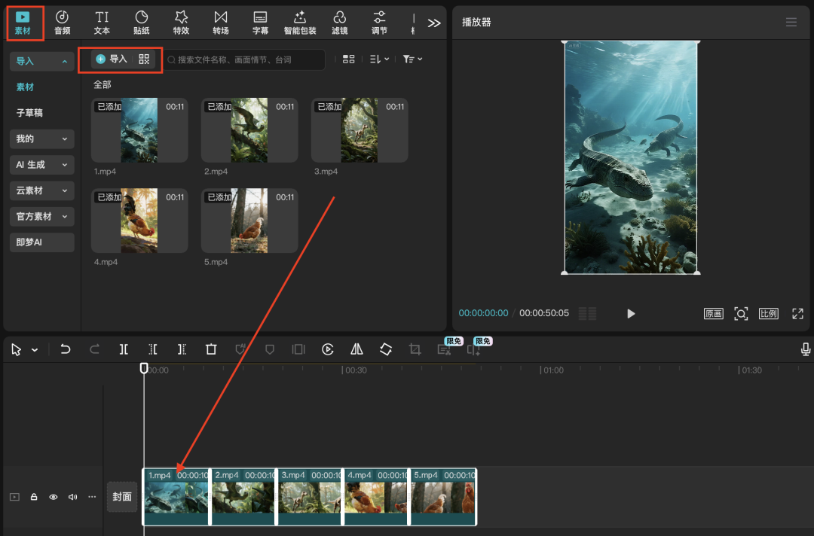Expand the 云素材 sidebar section
Screen dimensions: 814x536
(41, 190)
